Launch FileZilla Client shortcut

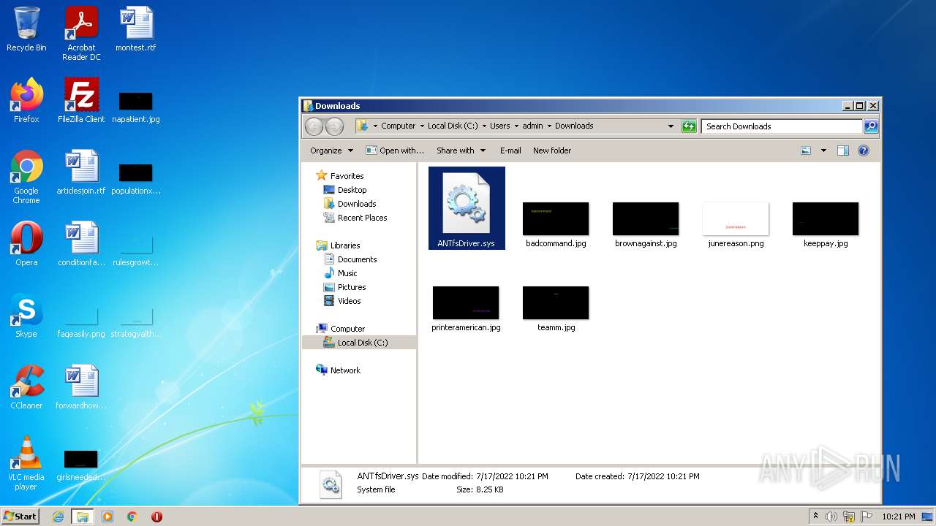tap(81, 101)
